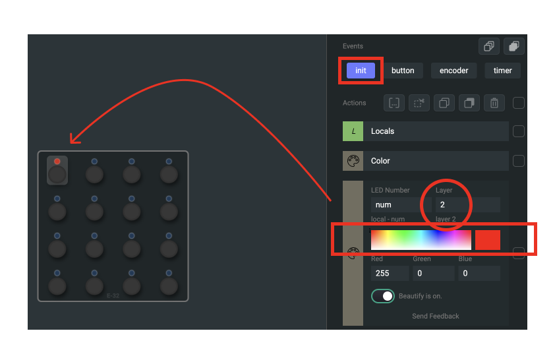Click the overwrite events icon beside copy
This screenshot has height=364, width=555.
(x=514, y=46)
